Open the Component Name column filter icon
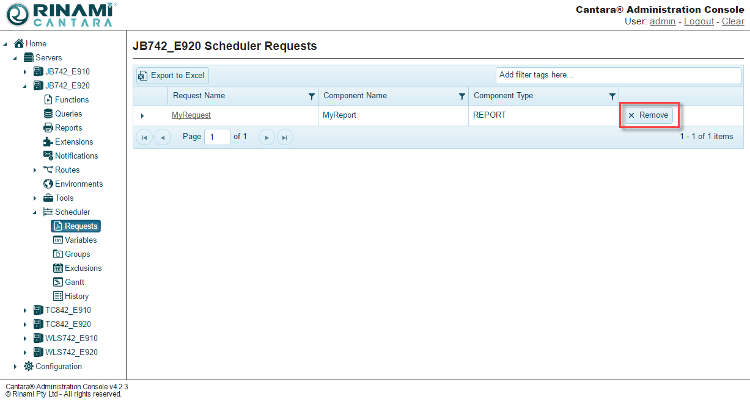Viewport: 750px width, 410px height. click(462, 96)
